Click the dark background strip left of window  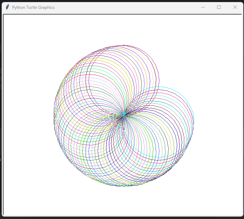click(1, 106)
